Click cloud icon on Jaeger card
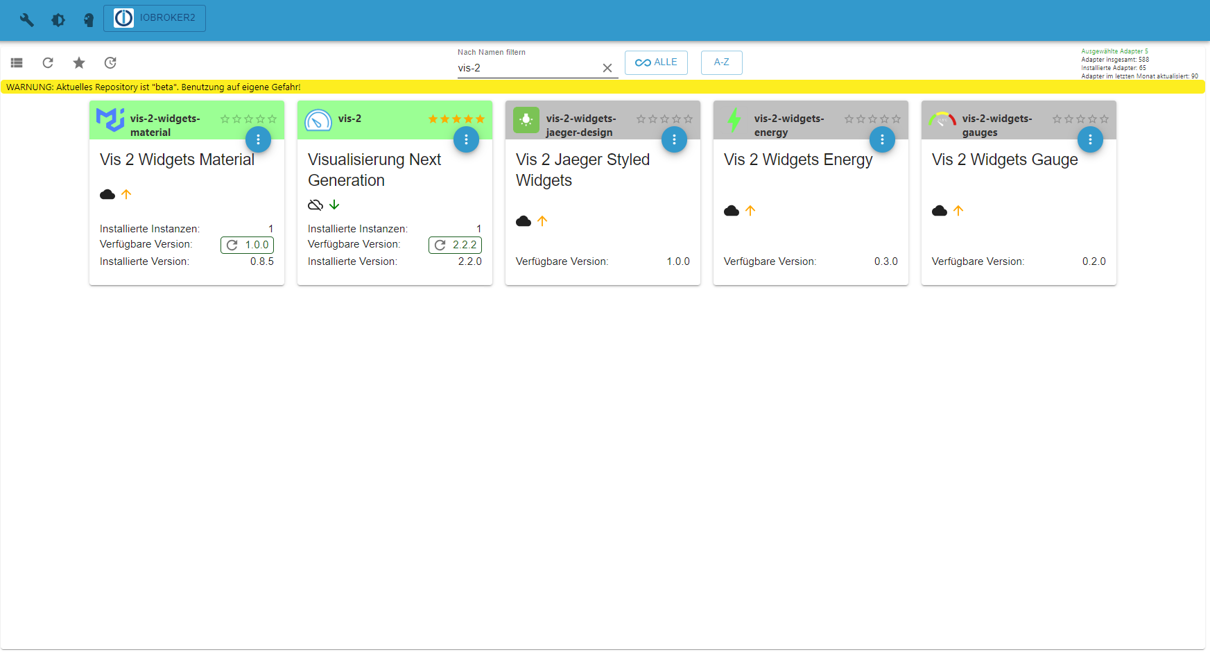1210x654 pixels. pos(524,221)
